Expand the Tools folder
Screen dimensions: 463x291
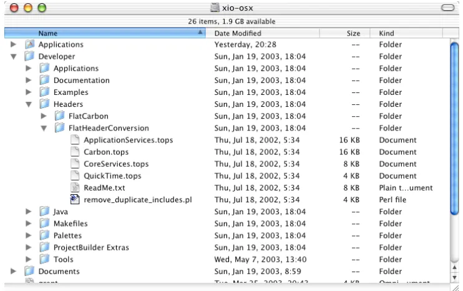pyautogui.click(x=28, y=259)
